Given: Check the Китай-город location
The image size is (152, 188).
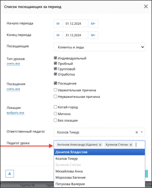Looking at the screenshot, I should 55,107.
